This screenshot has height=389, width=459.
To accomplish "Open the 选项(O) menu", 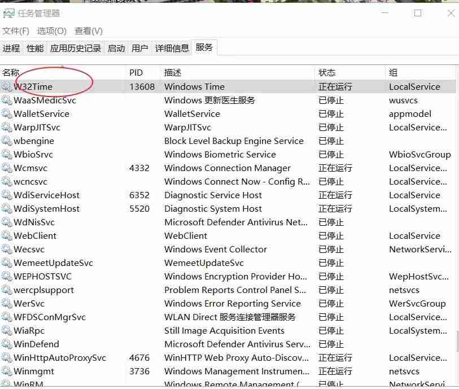I will tap(51, 31).
